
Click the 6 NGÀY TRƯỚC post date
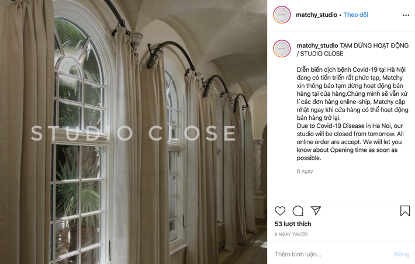point(291,234)
